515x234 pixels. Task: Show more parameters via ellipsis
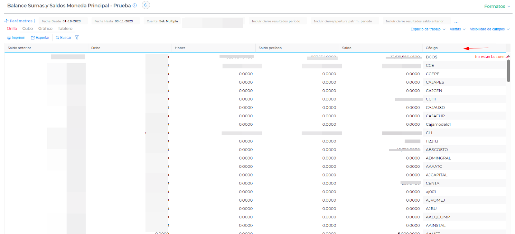click(x=456, y=22)
